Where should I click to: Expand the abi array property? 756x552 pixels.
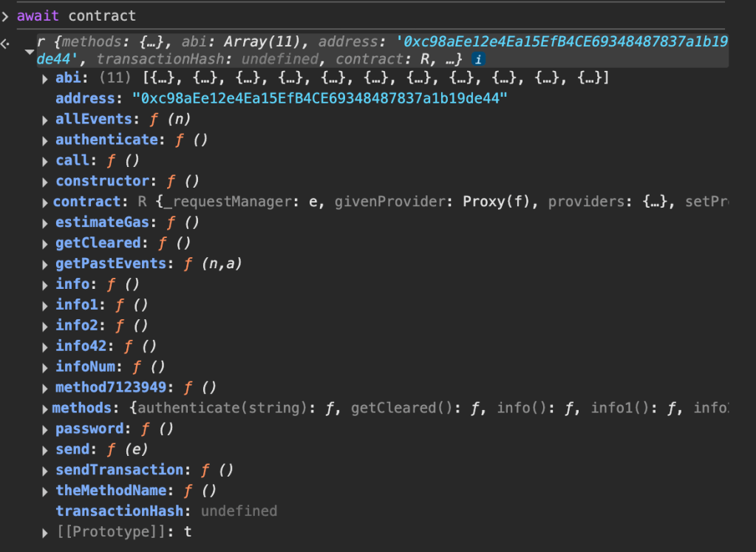(x=47, y=78)
